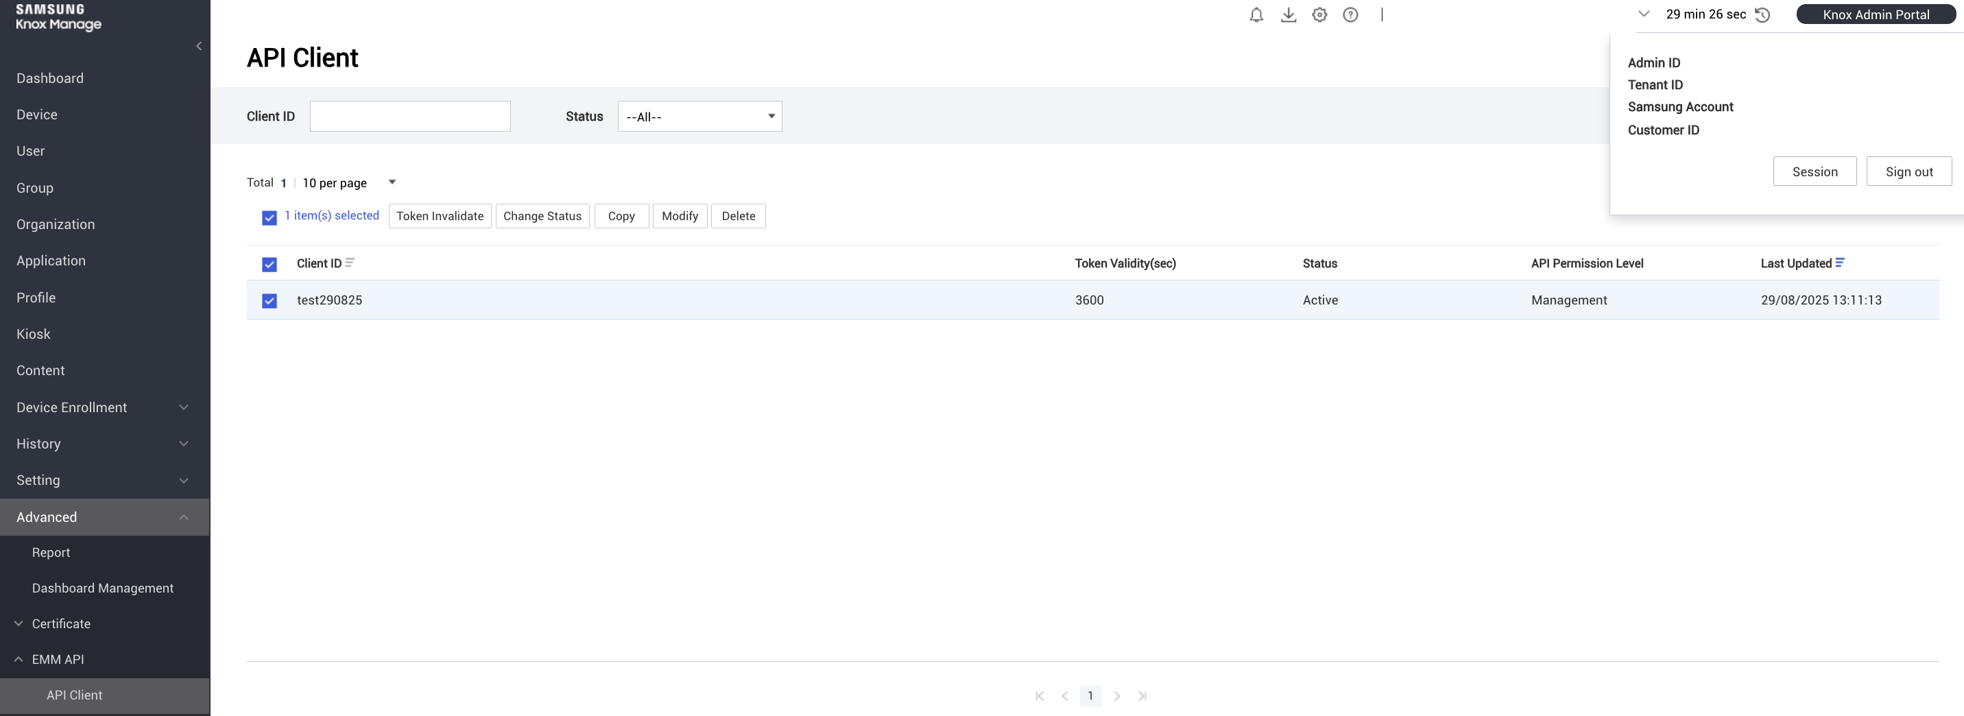The image size is (1964, 716).
Task: Open Report under Advanced
Action: (51, 553)
